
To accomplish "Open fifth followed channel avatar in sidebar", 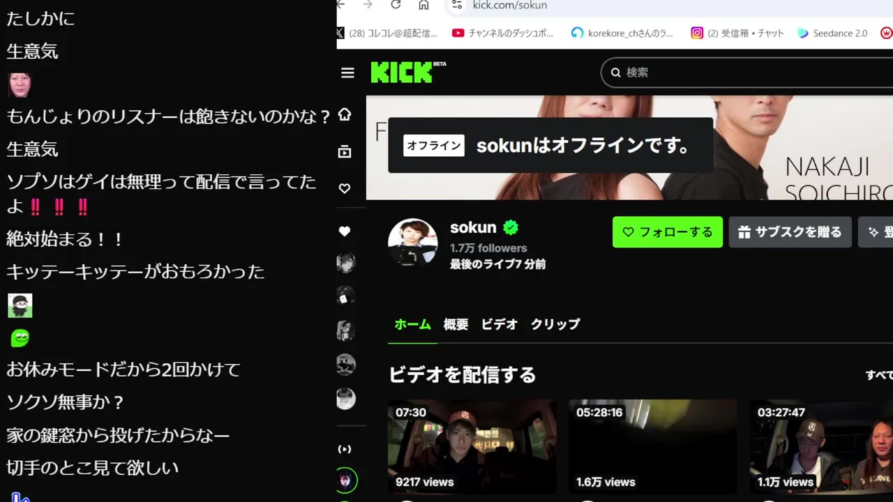I will pos(346,399).
